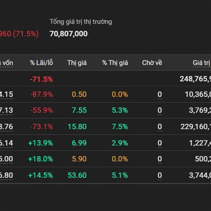The image size is (211, 211).
Task: Click the 53.60 market price value
Action: coord(77,175)
